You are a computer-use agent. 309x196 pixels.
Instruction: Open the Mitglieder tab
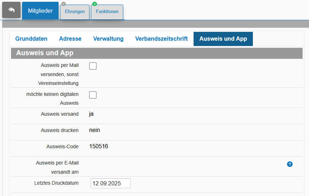[40, 11]
